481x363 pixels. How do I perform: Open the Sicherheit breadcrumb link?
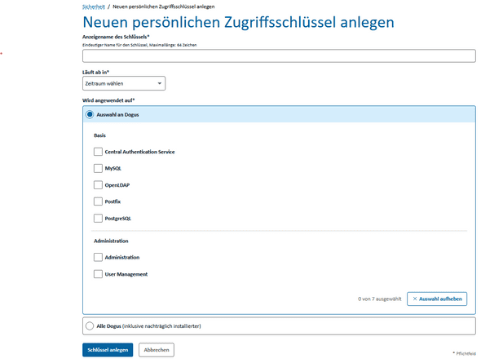click(93, 7)
